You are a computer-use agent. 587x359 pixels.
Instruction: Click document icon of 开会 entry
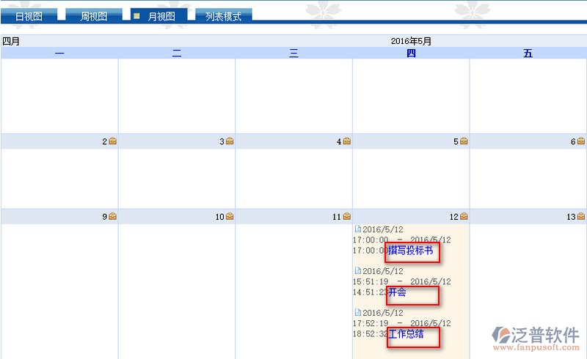[358, 270]
